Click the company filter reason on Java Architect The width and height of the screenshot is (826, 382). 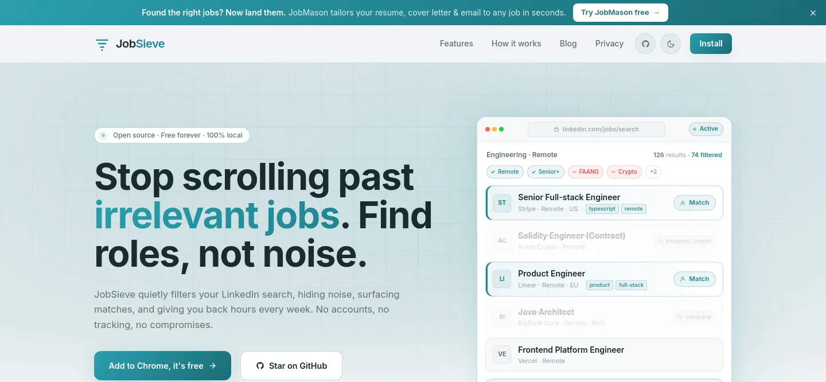pos(694,317)
